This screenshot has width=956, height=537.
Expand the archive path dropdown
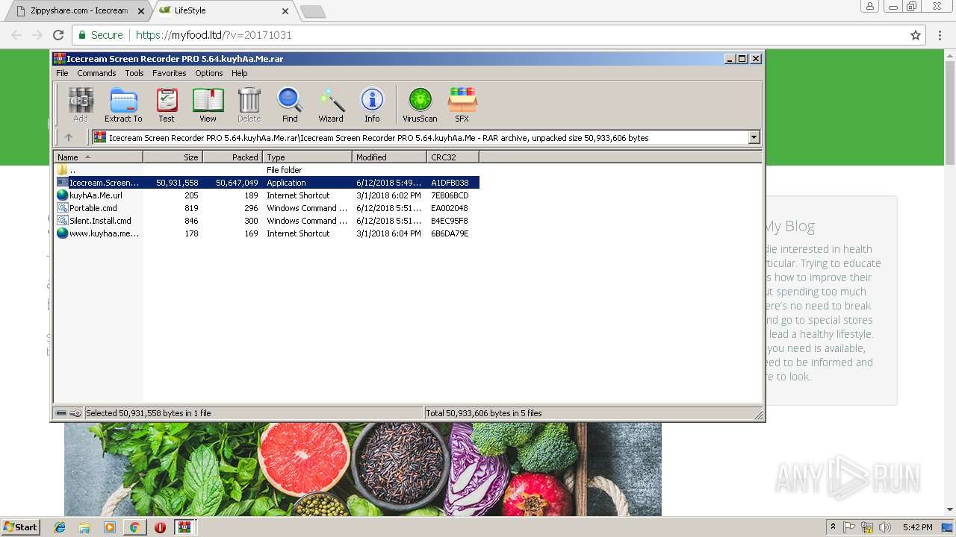[754, 137]
